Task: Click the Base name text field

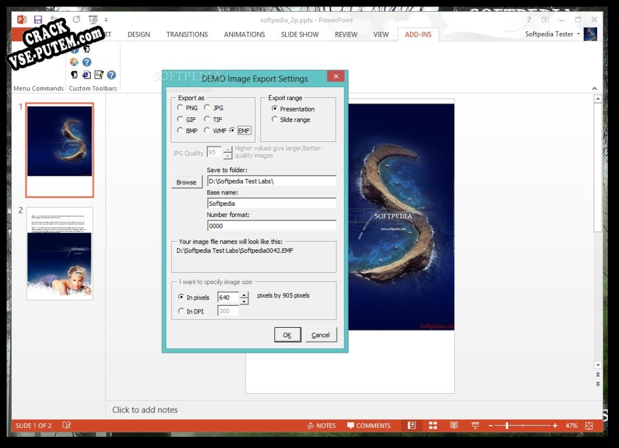Action: pyautogui.click(x=271, y=203)
